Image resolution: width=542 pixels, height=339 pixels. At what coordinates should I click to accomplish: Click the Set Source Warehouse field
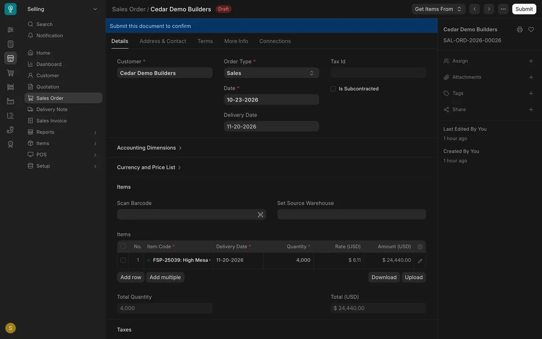pos(351,214)
